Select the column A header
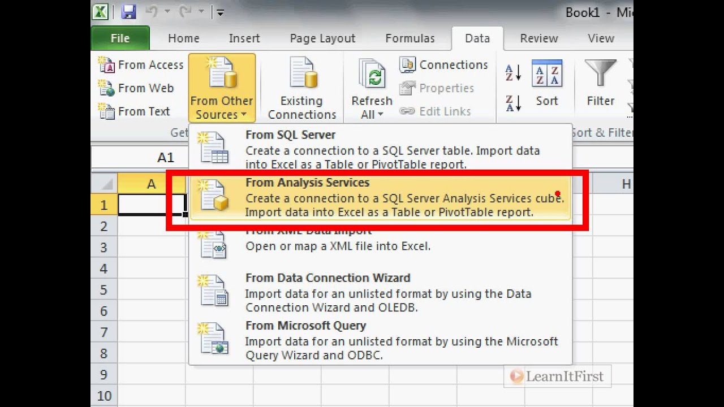The image size is (724, 407). (x=152, y=184)
